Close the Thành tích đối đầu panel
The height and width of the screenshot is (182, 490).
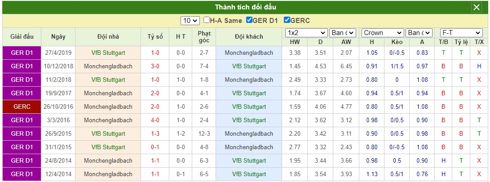(476, 7)
